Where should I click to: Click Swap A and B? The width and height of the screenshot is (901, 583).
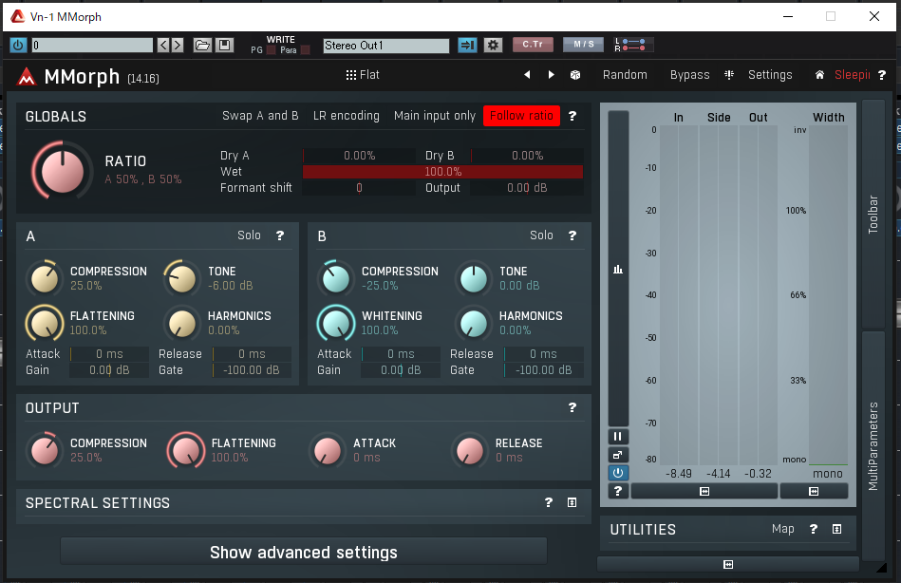pos(260,116)
